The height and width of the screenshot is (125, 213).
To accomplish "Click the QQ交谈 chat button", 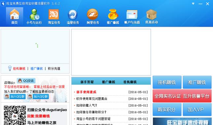I will click(x=26, y=81).
